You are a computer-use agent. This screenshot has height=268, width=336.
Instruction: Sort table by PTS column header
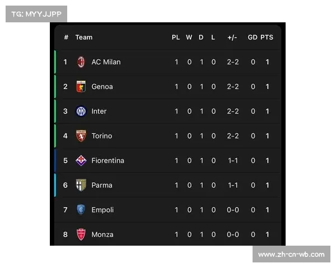[267, 37]
